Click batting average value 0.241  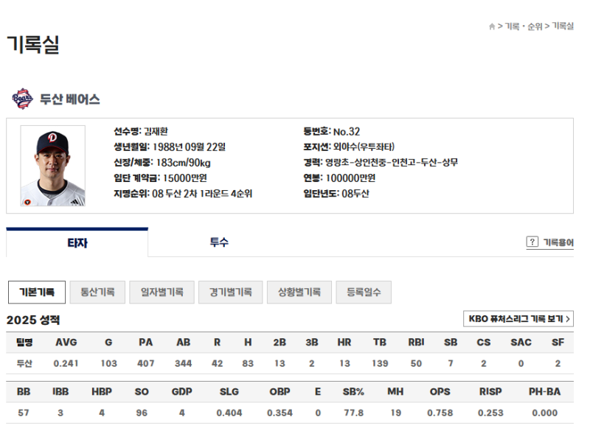coord(66,363)
